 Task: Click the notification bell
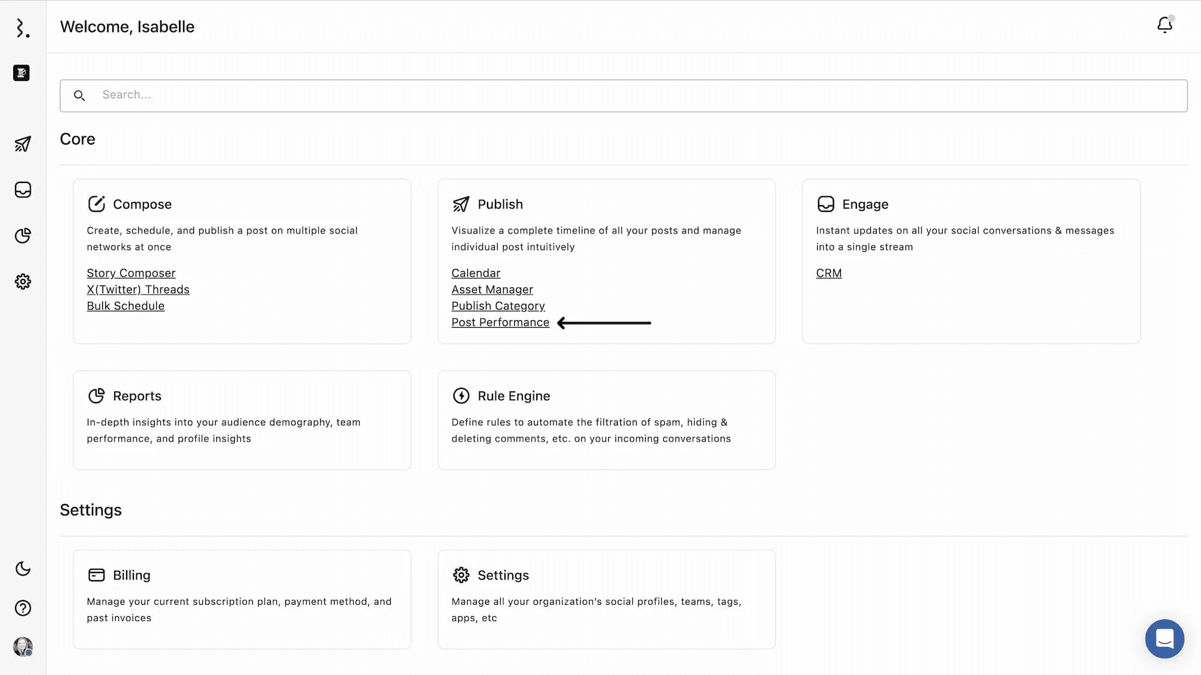tap(1164, 25)
